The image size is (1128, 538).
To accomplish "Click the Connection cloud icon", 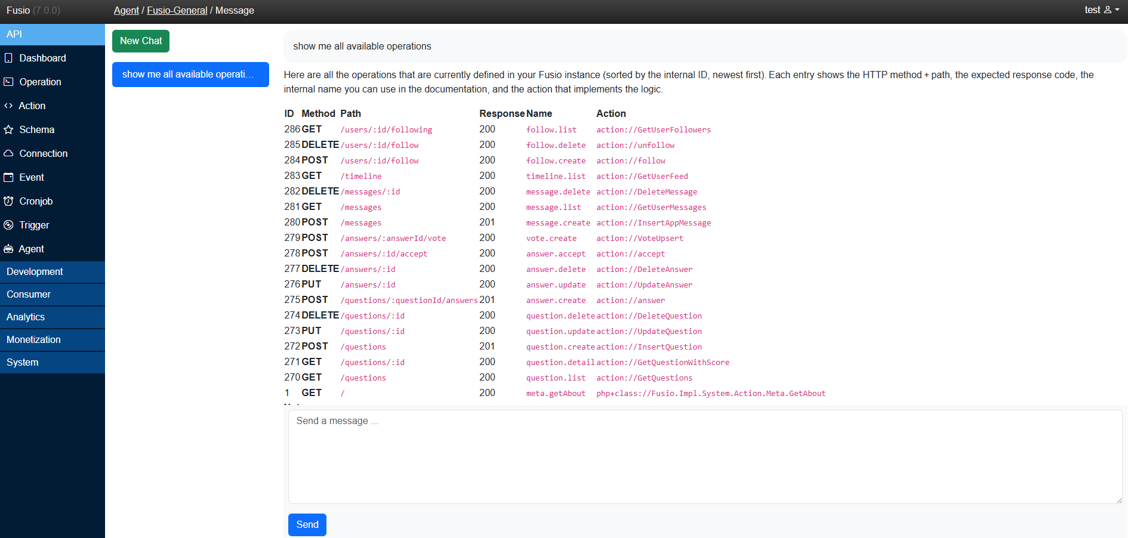I will (x=8, y=153).
